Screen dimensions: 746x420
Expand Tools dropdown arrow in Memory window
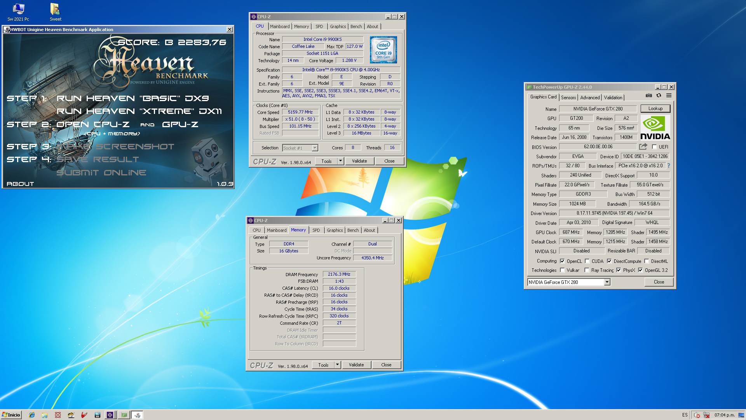coord(337,365)
